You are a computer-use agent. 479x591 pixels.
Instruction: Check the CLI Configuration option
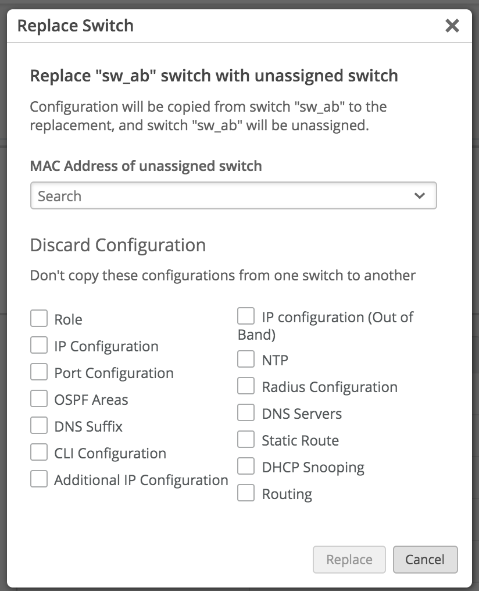(x=39, y=453)
